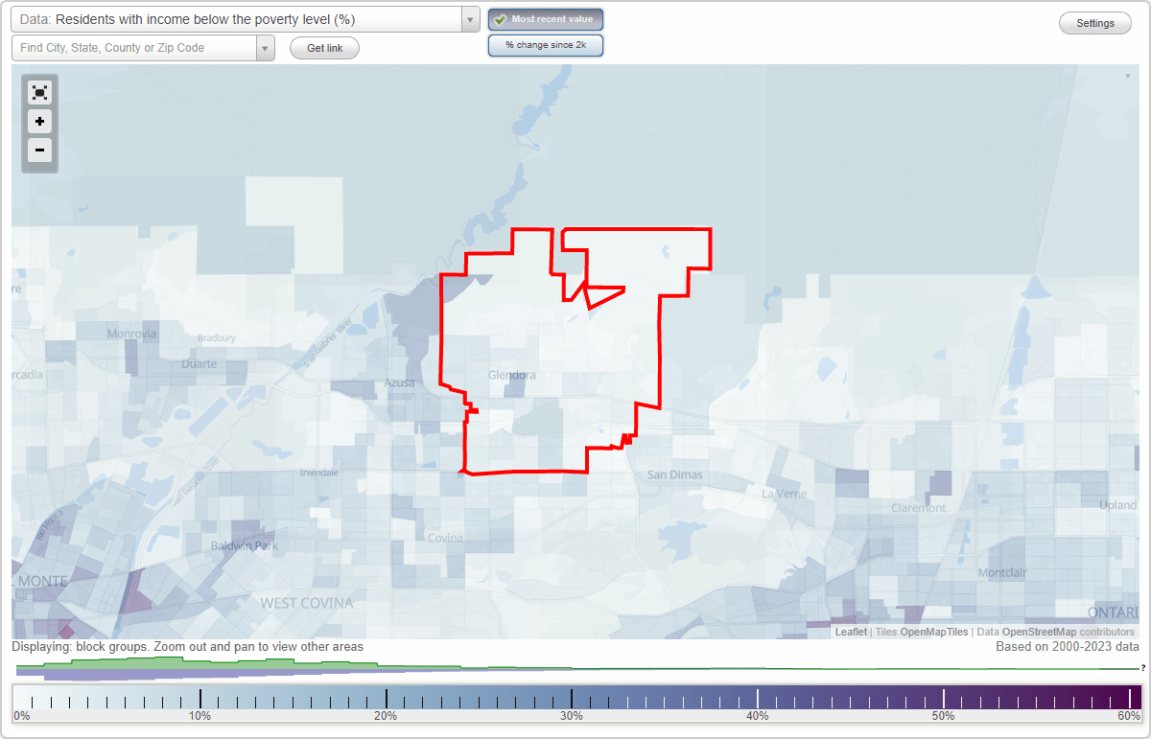Open the Data dataset dropdown
Screen dimensions: 1151x739
(x=469, y=18)
